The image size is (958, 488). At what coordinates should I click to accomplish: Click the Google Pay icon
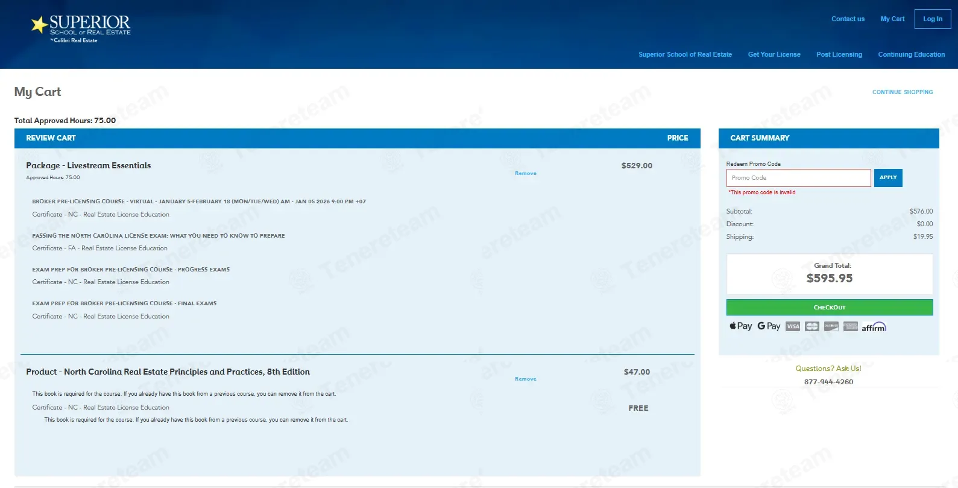click(x=769, y=326)
